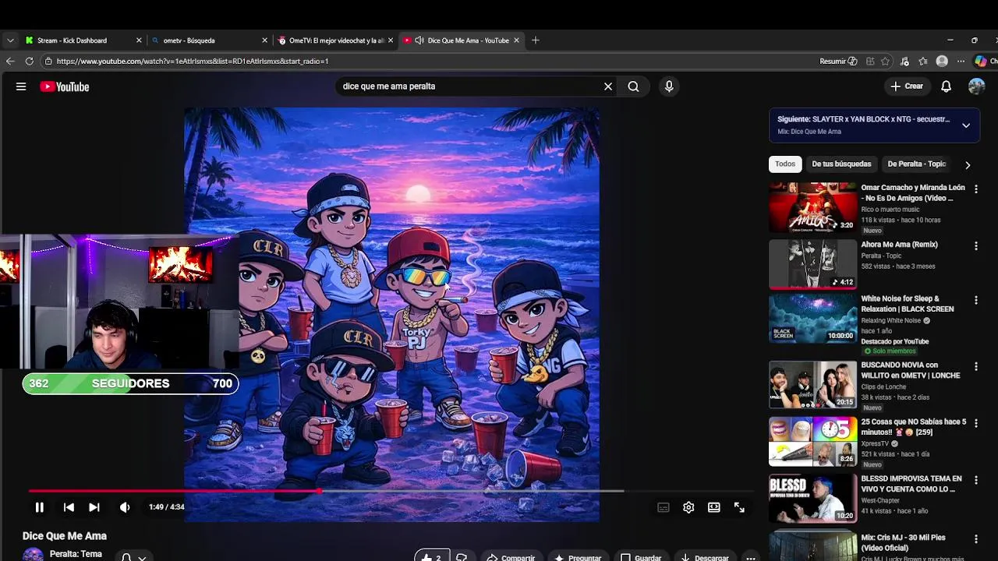Switch to ometv - Búsqueda tab
This screenshot has height=561, width=998.
point(210,41)
